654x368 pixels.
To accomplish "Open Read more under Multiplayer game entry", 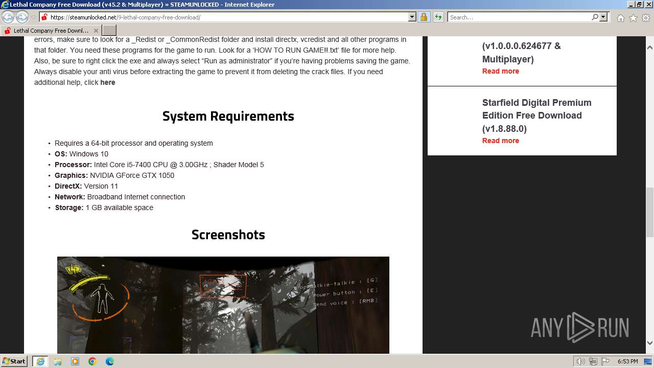I will 501,71.
